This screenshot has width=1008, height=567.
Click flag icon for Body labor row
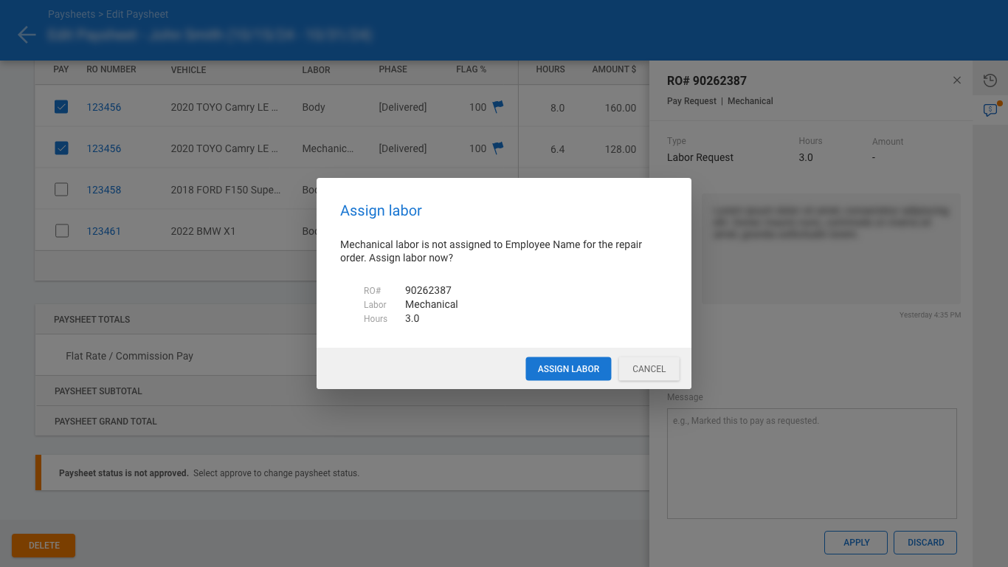click(x=498, y=106)
